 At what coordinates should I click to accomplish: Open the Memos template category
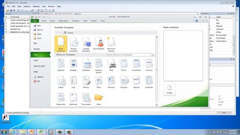click(86, 82)
